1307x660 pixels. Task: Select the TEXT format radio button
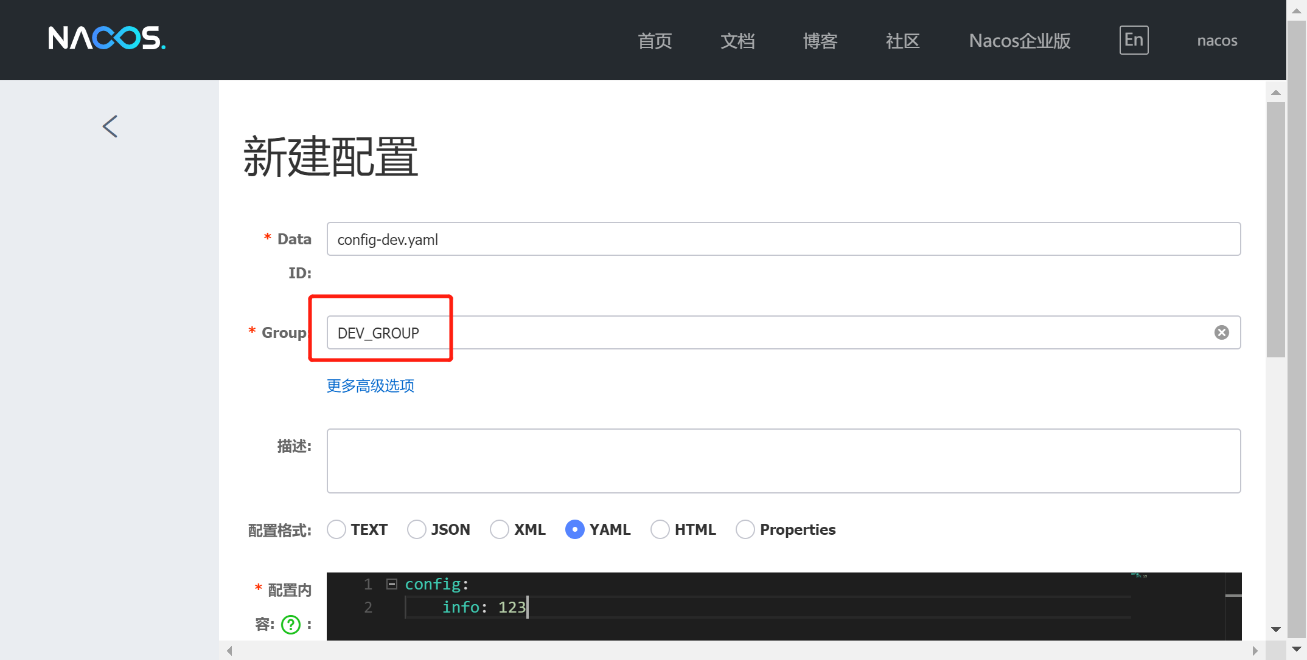click(336, 529)
